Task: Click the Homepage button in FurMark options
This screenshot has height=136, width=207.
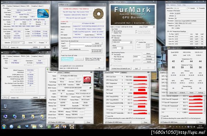Action: [x=149, y=59]
